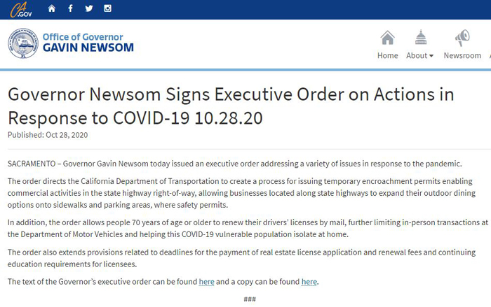Screen dimensions: 491x307
Task: Open the About menu label
Action: (417, 55)
